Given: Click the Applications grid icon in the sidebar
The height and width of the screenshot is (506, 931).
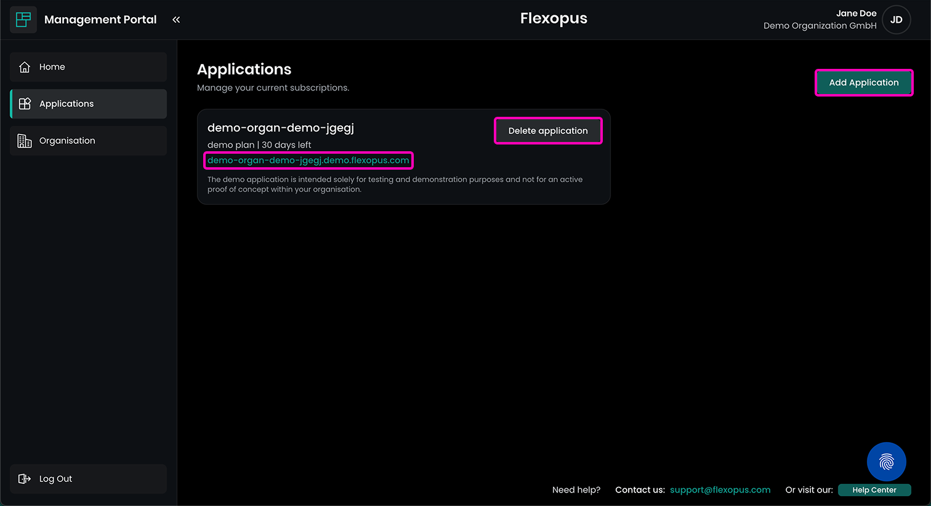Looking at the screenshot, I should [25, 104].
